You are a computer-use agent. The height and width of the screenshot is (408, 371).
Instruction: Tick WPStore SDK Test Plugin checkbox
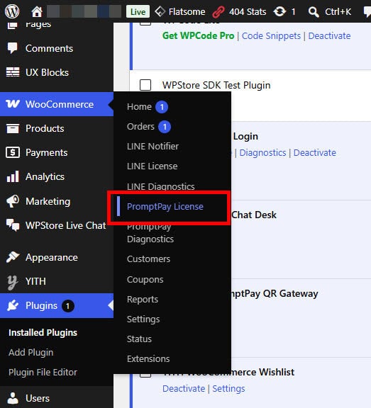145,85
